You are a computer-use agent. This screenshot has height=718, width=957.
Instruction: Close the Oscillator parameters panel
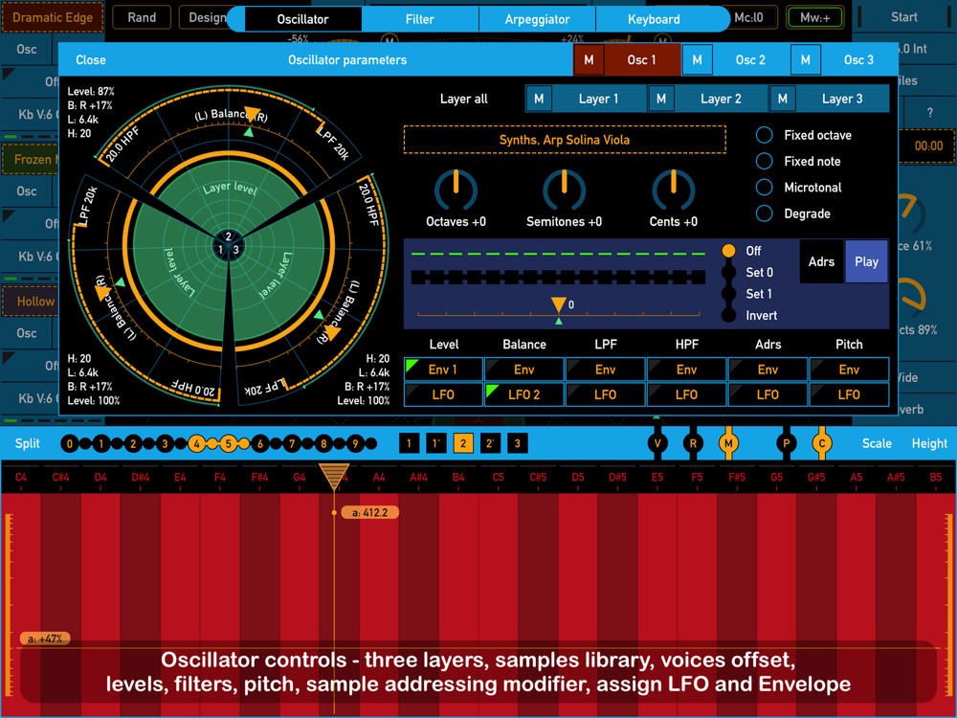tap(91, 59)
